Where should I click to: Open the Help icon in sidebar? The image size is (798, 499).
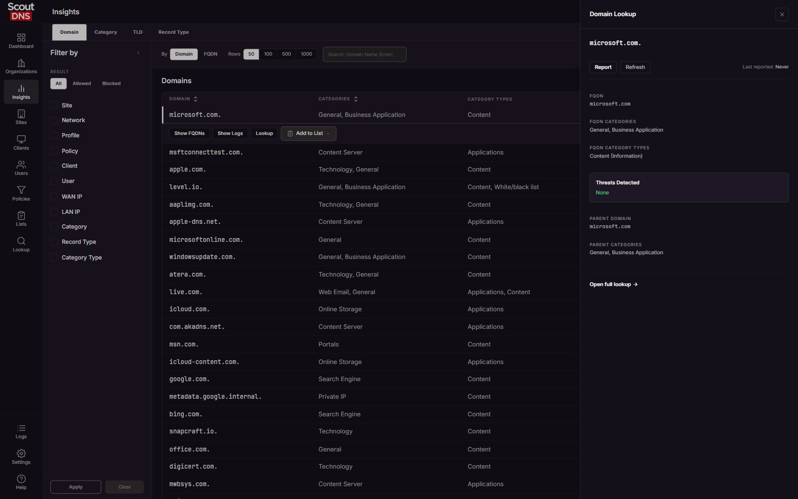(21, 482)
